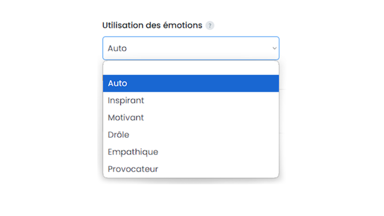
Task: Close the dropdown using the down arrow
Action: [274, 48]
